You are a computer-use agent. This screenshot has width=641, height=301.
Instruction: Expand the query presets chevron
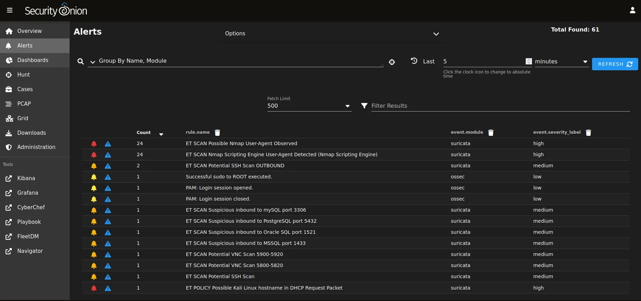(x=93, y=62)
